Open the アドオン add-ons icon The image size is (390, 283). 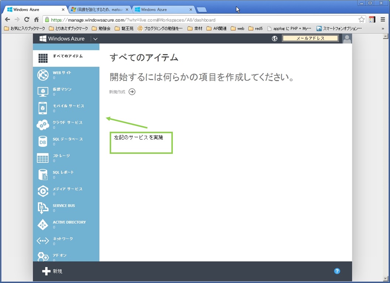pos(43,257)
